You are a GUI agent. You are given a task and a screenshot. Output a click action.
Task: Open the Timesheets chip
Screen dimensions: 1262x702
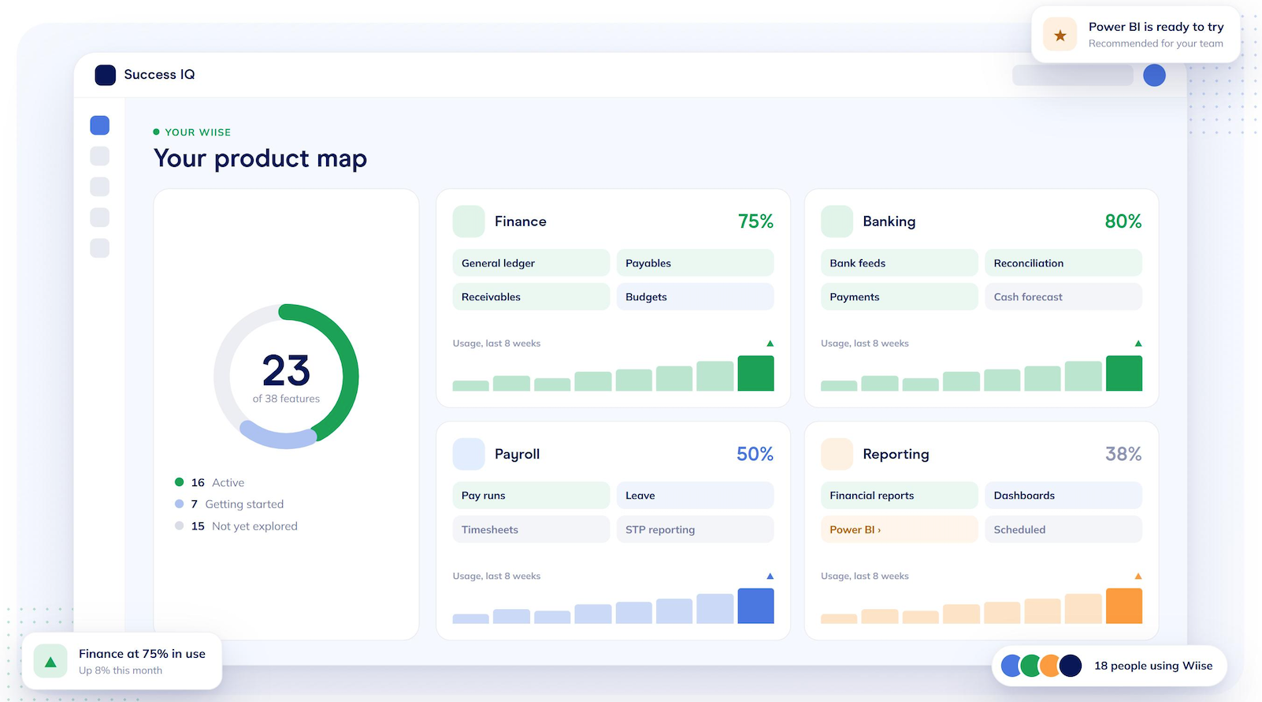click(531, 529)
